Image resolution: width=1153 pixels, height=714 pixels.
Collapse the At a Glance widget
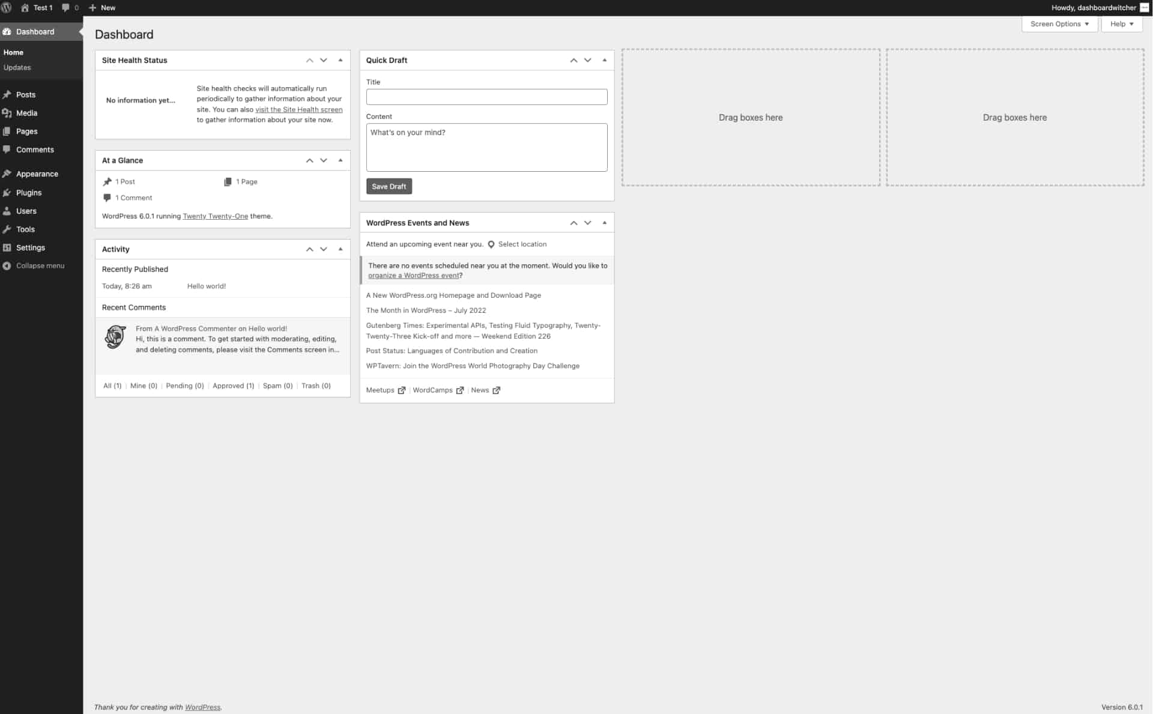pos(340,160)
